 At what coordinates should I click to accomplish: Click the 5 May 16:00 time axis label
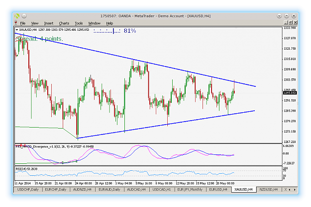coord(144,184)
